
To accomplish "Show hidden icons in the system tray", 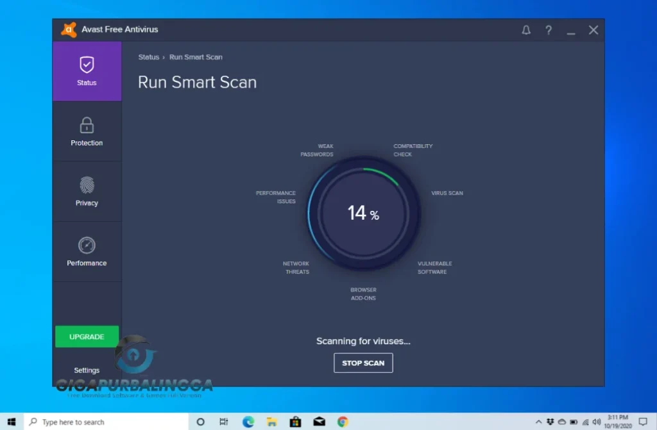I will (540, 422).
